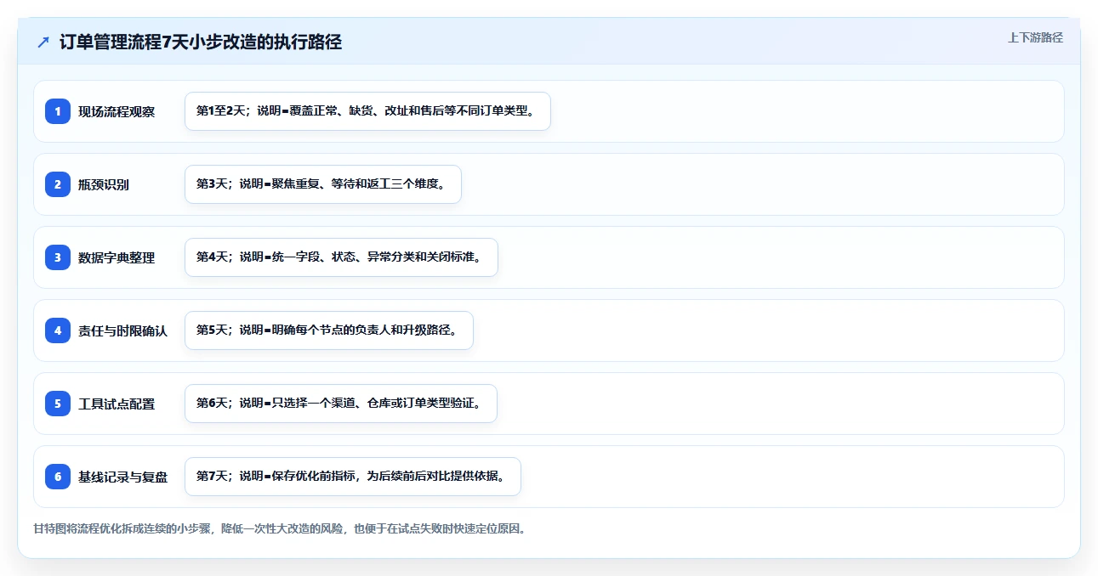
Task: Click the arrow icon beside the title
Action: pos(43,42)
